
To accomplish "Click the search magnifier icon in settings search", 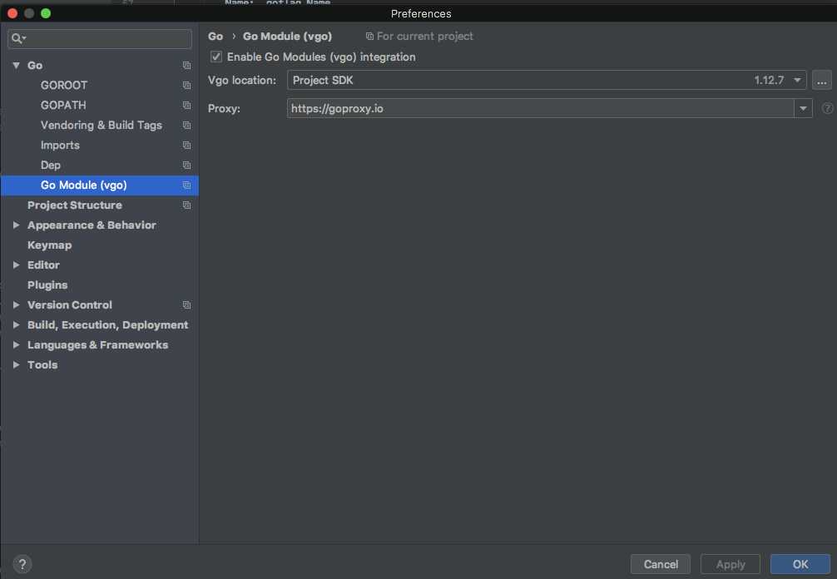I will (x=17, y=38).
